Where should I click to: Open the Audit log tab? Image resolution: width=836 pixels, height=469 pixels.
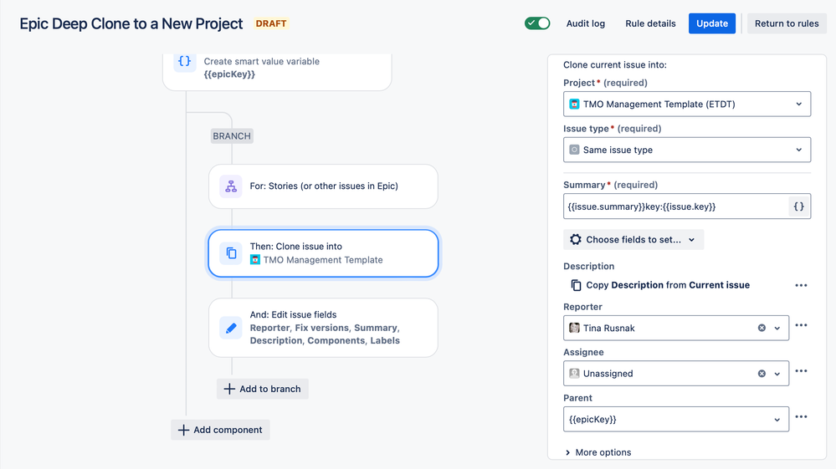tap(586, 23)
